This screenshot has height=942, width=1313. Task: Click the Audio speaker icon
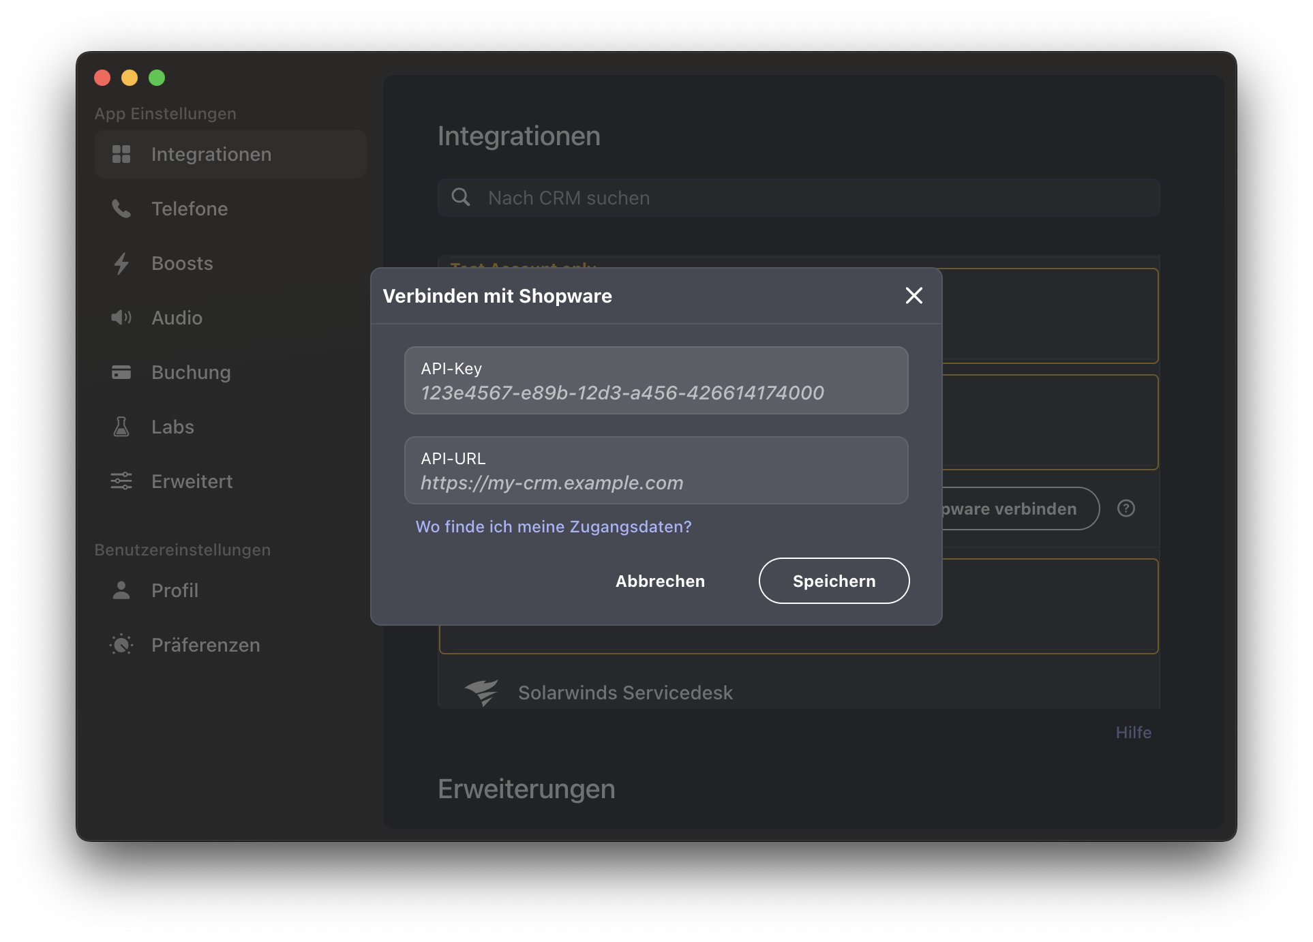pos(121,318)
